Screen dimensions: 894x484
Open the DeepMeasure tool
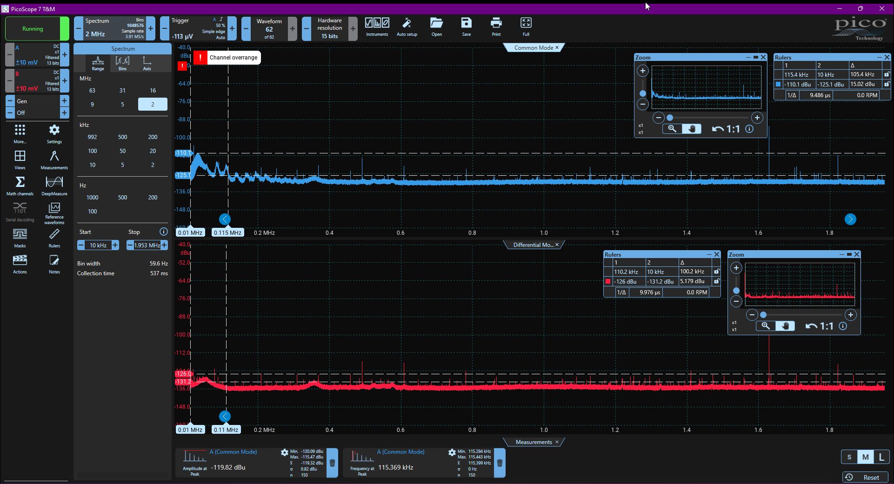(x=54, y=186)
